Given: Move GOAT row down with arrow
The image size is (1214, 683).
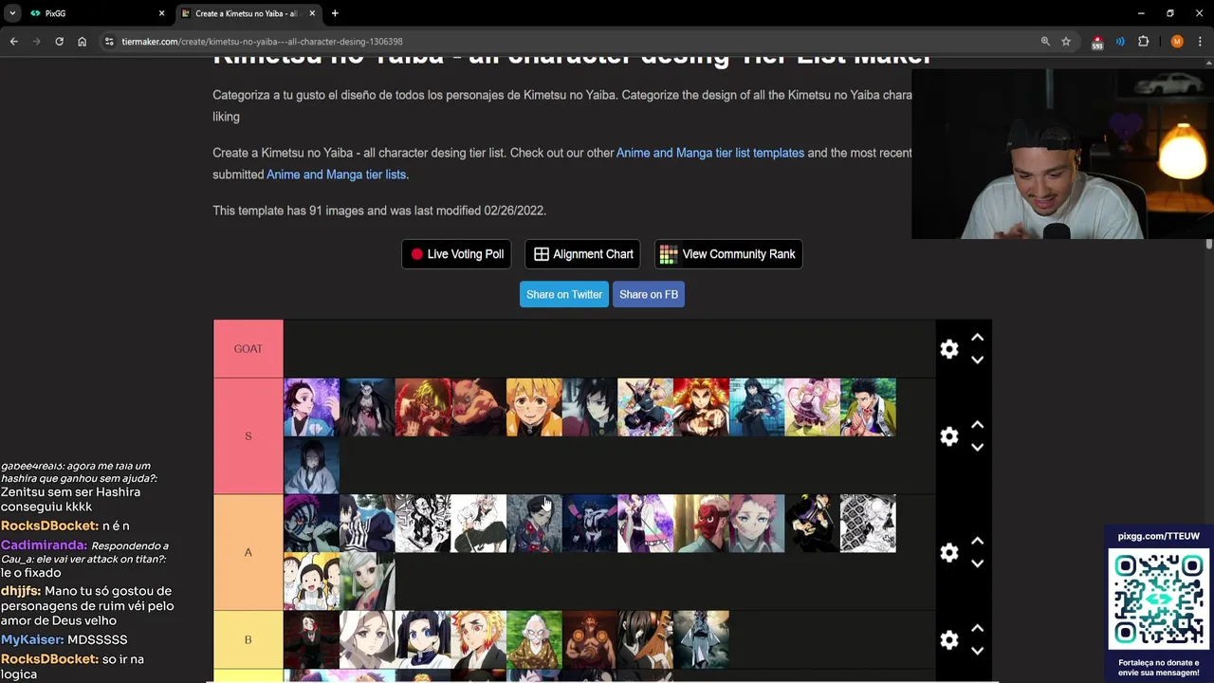Looking at the screenshot, I should [x=977, y=360].
